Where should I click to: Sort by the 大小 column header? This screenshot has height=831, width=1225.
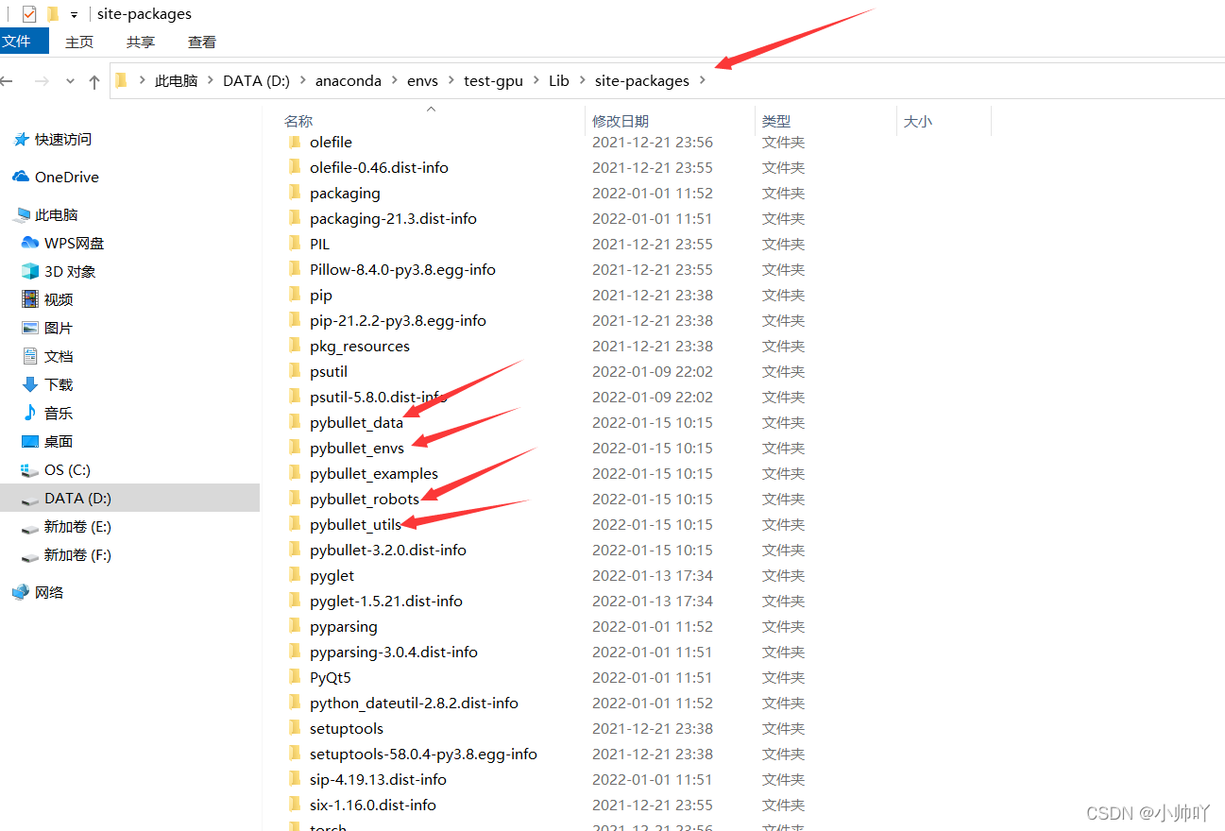918,121
